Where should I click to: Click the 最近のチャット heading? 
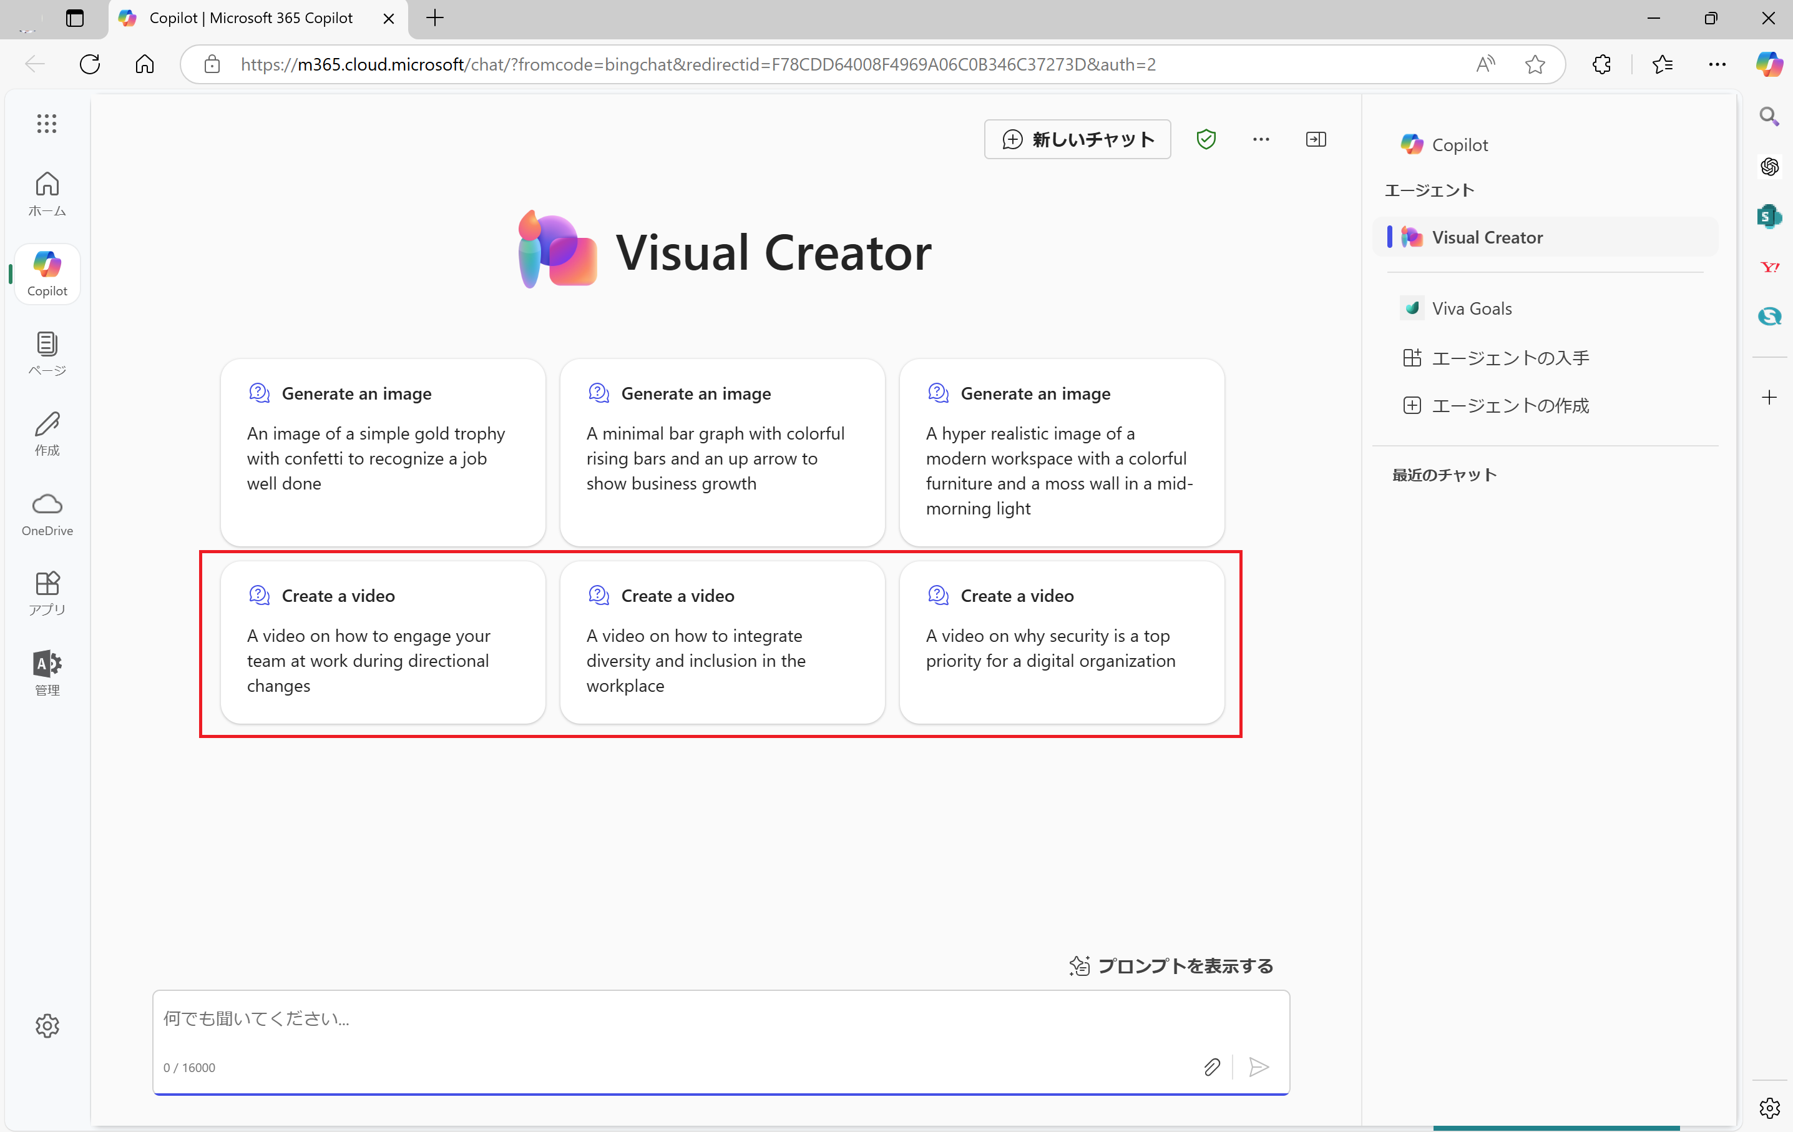(x=1445, y=475)
